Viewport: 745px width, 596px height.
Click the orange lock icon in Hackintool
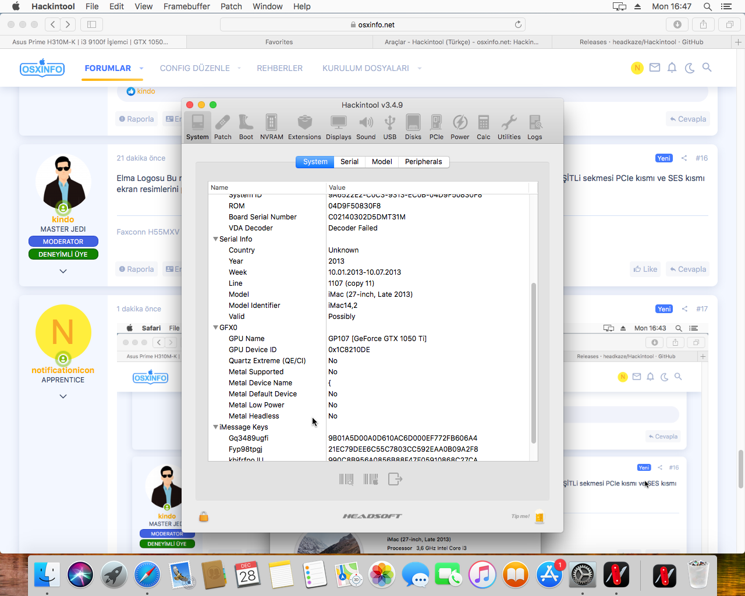pos(204,516)
